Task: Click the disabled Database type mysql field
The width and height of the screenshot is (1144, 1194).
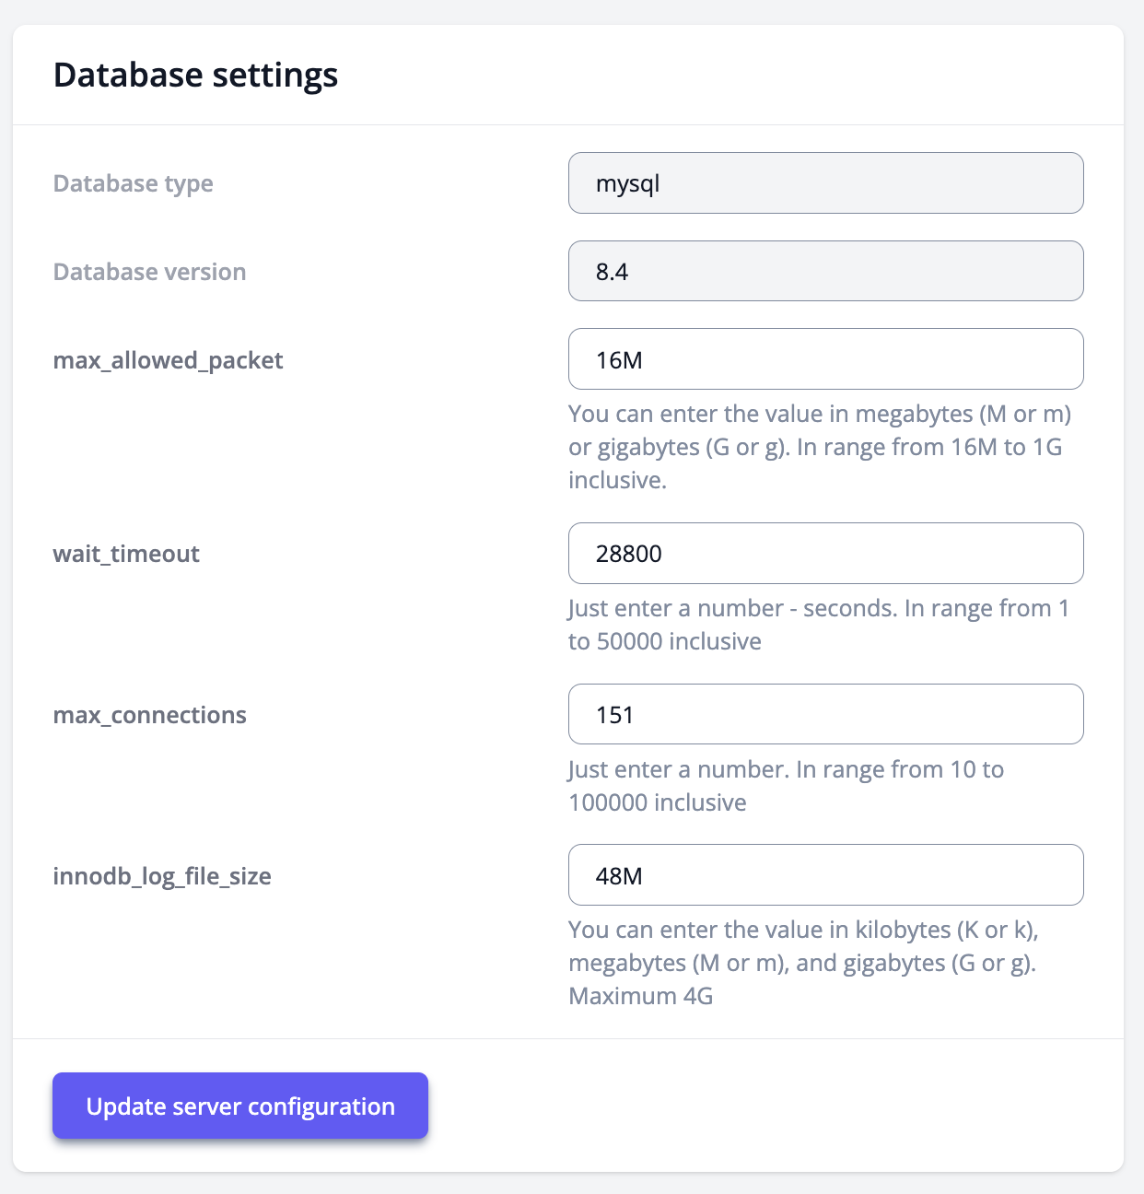Action: tap(825, 183)
